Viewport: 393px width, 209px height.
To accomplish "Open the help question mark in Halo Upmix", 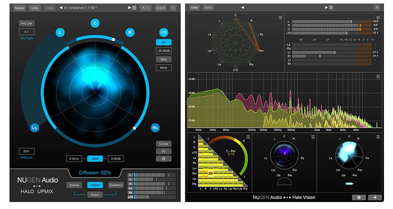I will click(173, 8).
